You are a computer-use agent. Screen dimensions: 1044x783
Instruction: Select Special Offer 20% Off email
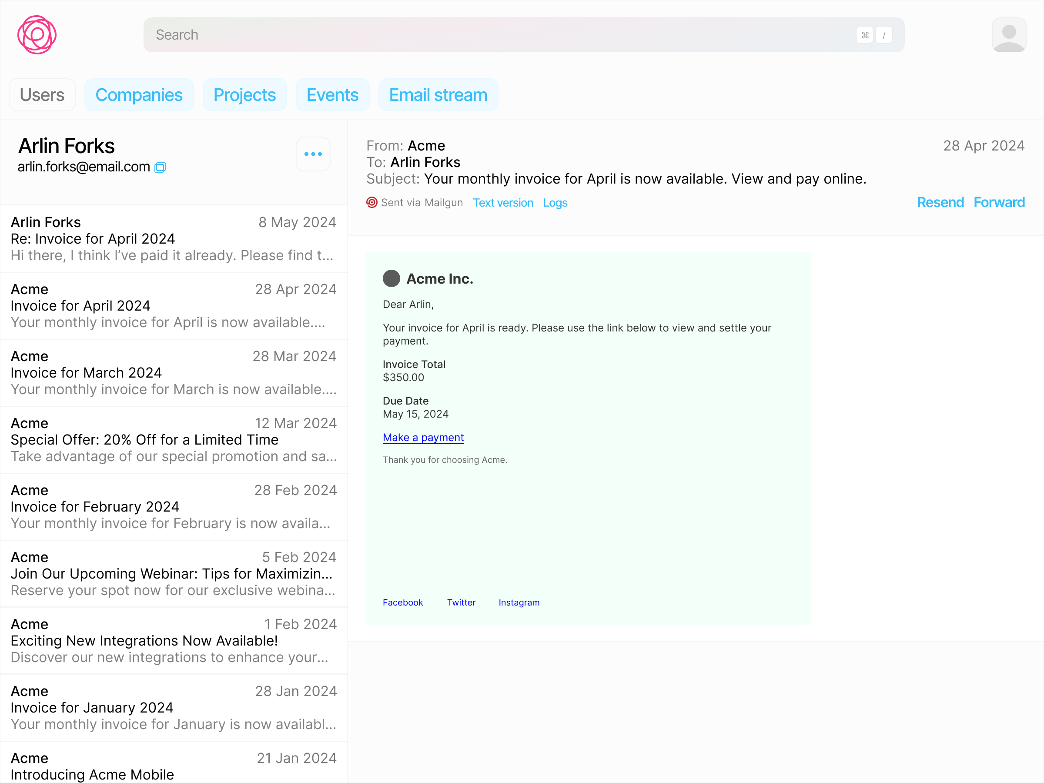coord(173,440)
